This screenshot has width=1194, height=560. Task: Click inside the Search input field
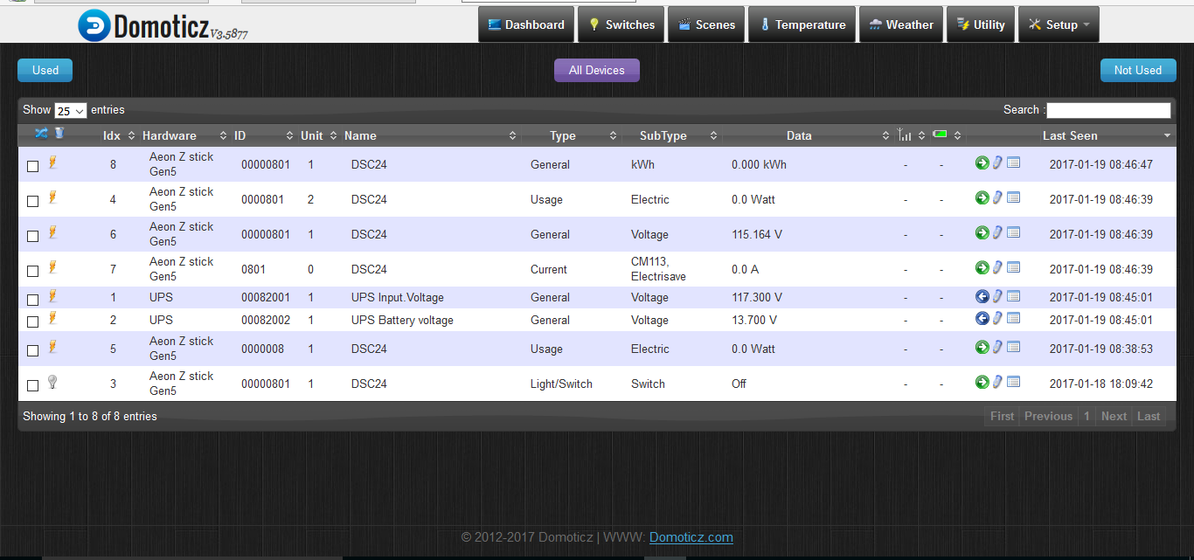[x=1108, y=109]
